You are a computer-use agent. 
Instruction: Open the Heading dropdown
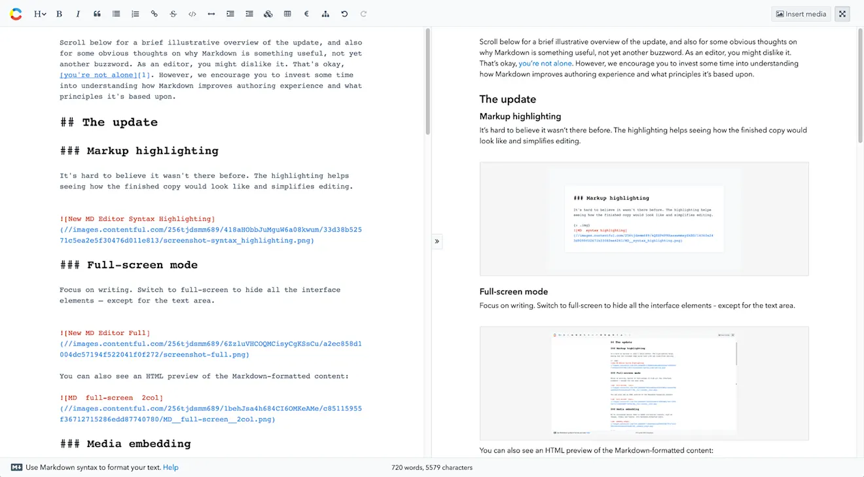(x=39, y=14)
